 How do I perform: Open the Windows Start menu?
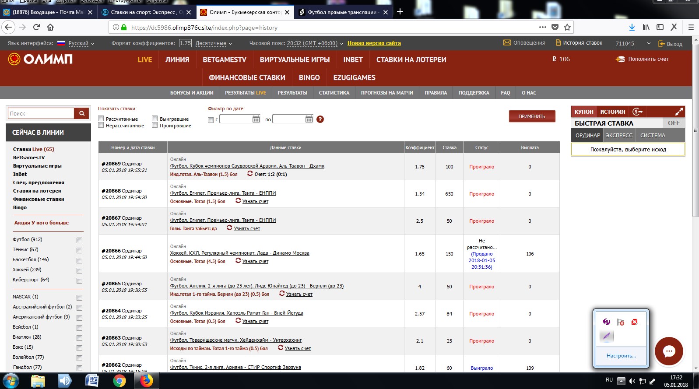(11, 381)
